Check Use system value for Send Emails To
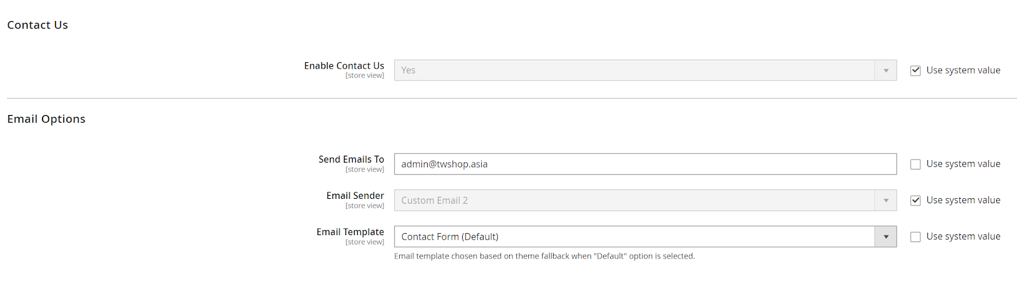 coord(915,165)
